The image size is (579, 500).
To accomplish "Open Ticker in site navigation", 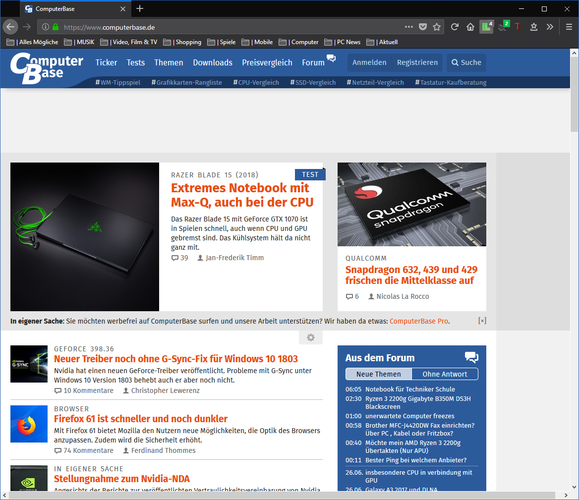I will coord(107,63).
